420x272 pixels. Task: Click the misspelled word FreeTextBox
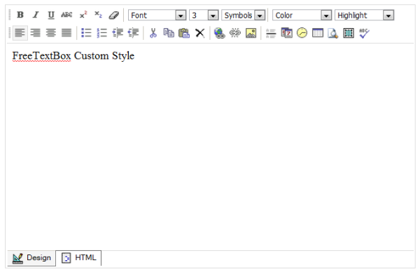click(x=41, y=56)
